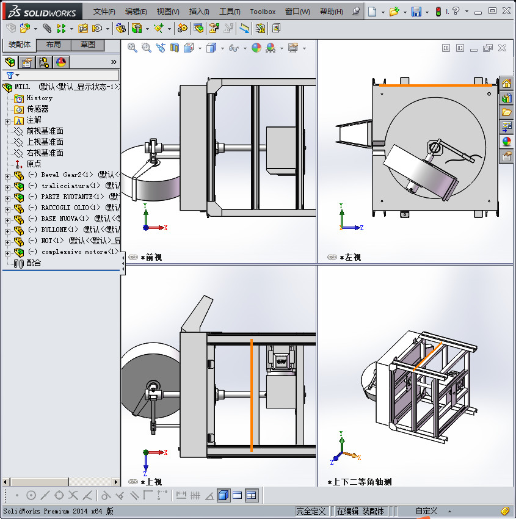This screenshot has width=516, height=519.
Task: Click the 自定义 status bar entry
Action: click(x=426, y=511)
